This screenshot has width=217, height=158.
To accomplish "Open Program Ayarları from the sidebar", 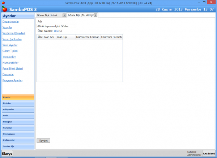I will click(x=13, y=80).
